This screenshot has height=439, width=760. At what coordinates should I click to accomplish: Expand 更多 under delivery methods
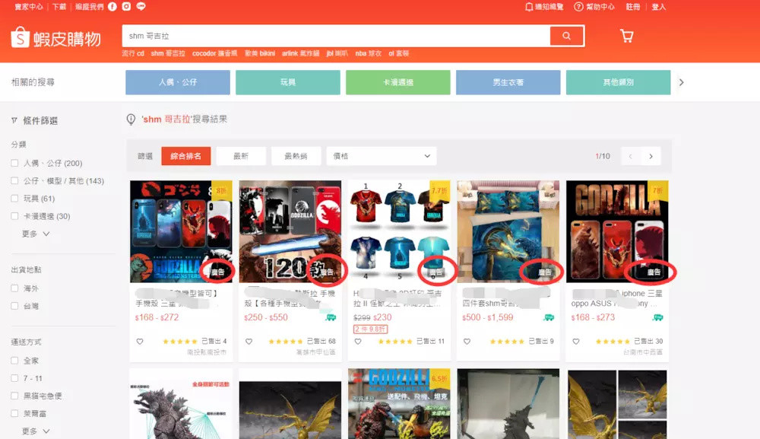tap(36, 431)
